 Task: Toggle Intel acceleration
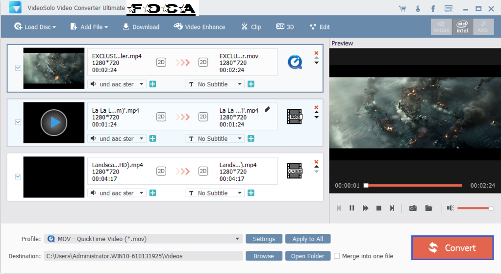pos(462,27)
